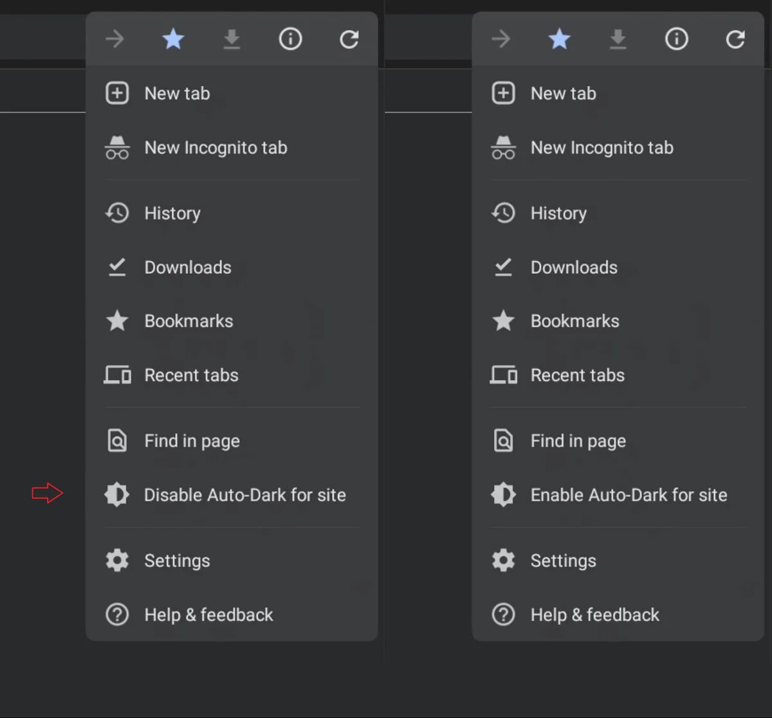The width and height of the screenshot is (772, 718).
Task: Click the Help question mark icon in right menu
Action: [503, 615]
